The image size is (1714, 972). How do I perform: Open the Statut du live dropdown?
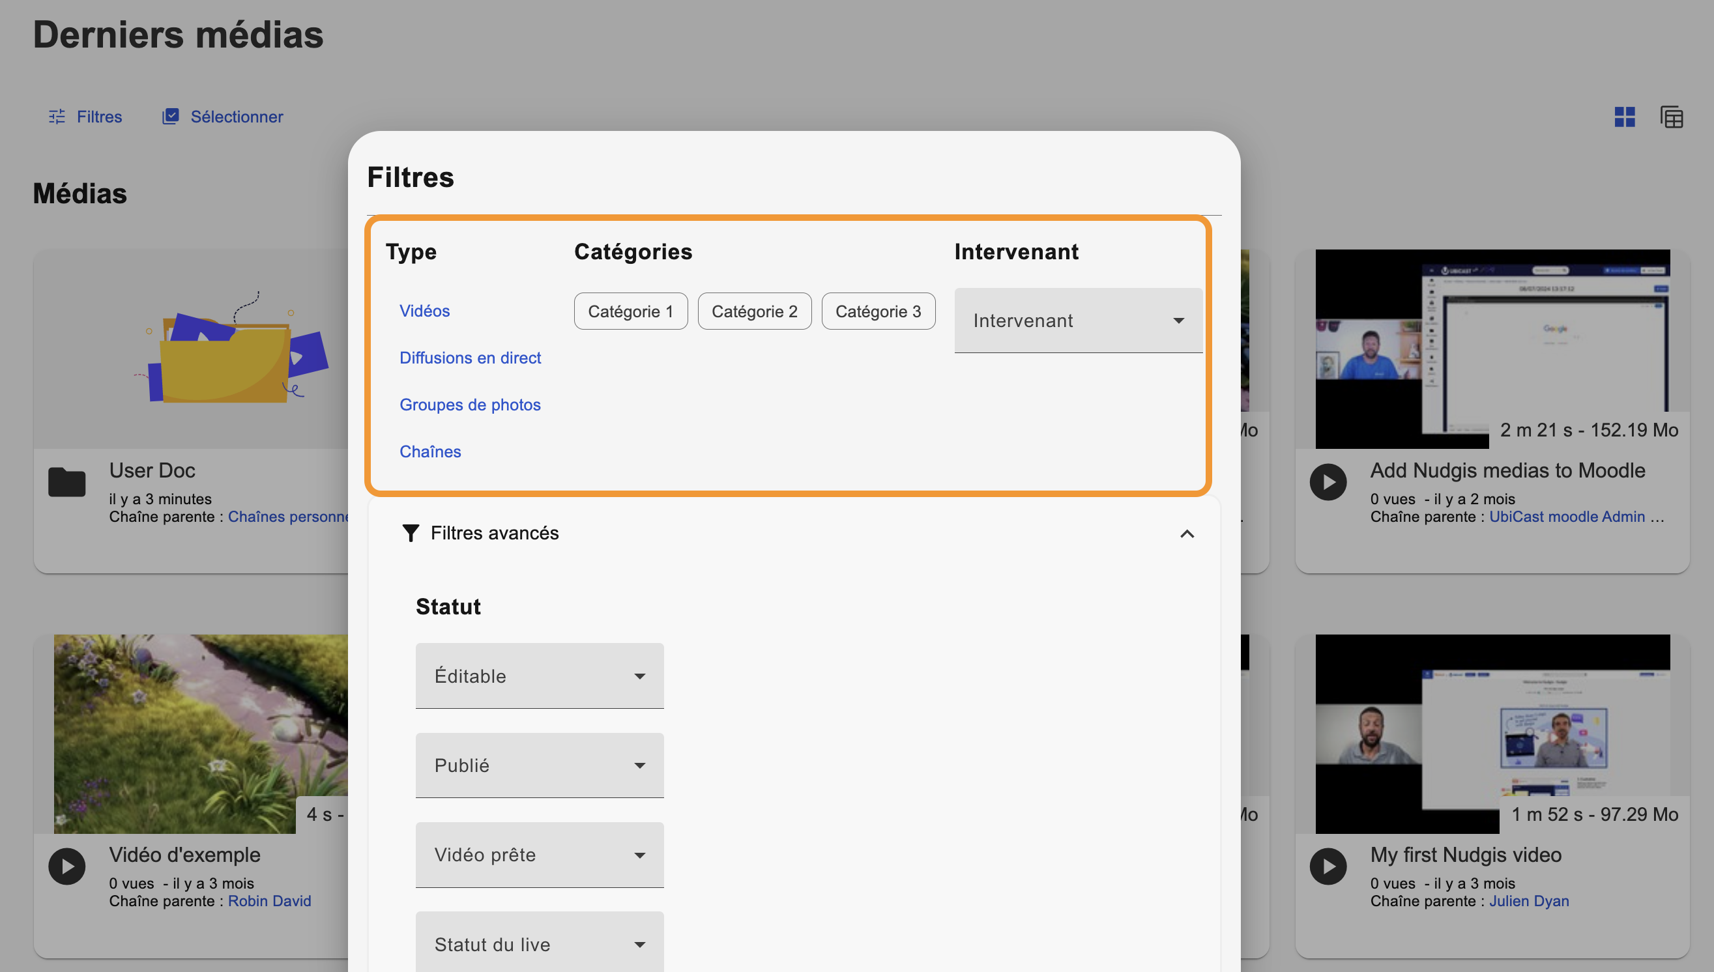(540, 943)
